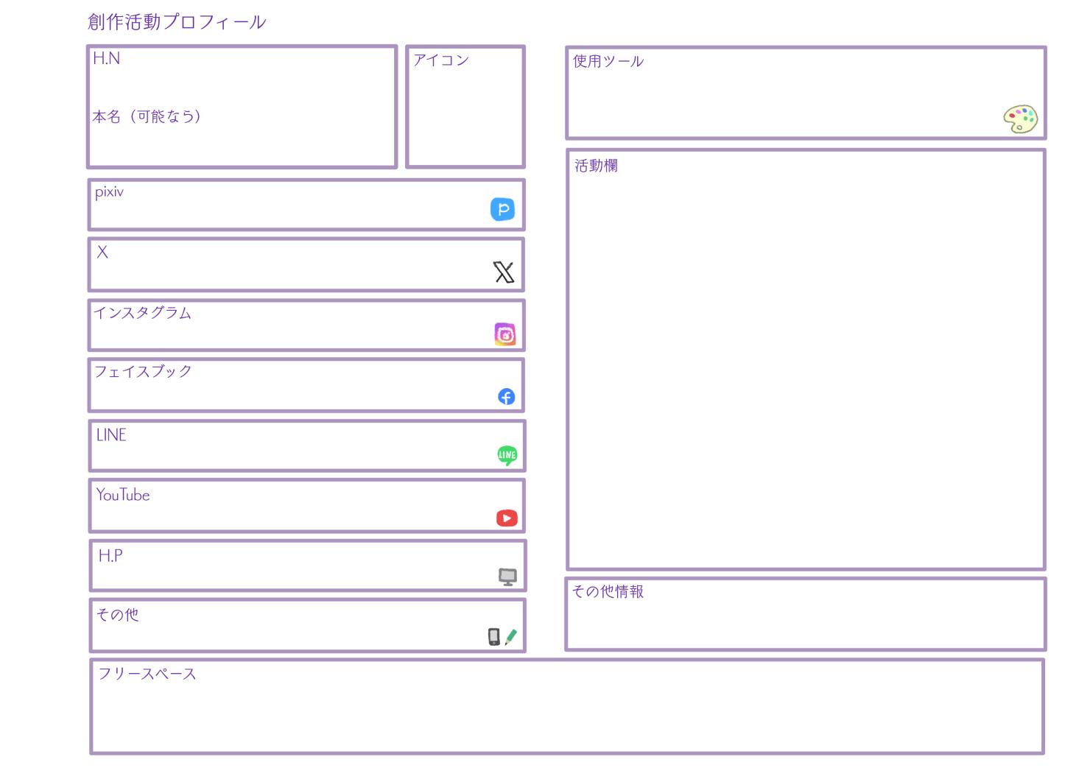The height and width of the screenshot is (768, 1090).
Task: Click the Instagram camera icon
Action: tap(504, 334)
